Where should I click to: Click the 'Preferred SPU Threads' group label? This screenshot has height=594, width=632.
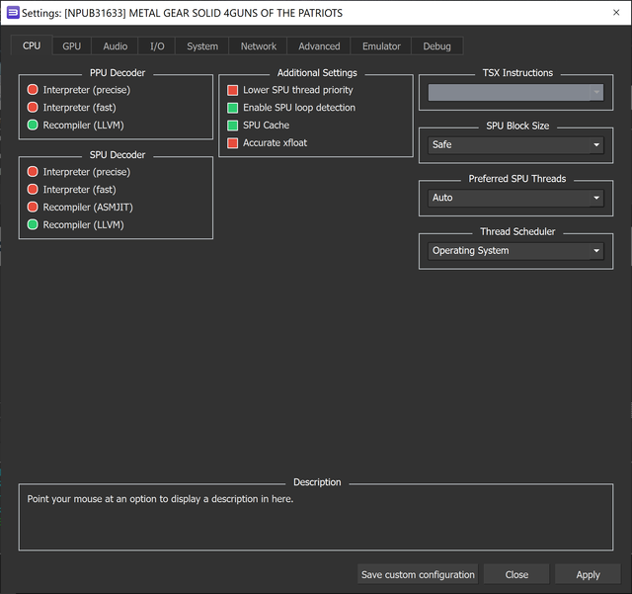[517, 179]
